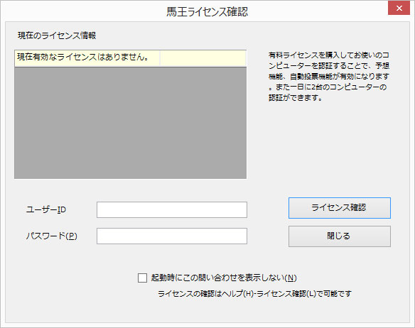
Task: Click the ユーザーID label
Action: pos(46,209)
